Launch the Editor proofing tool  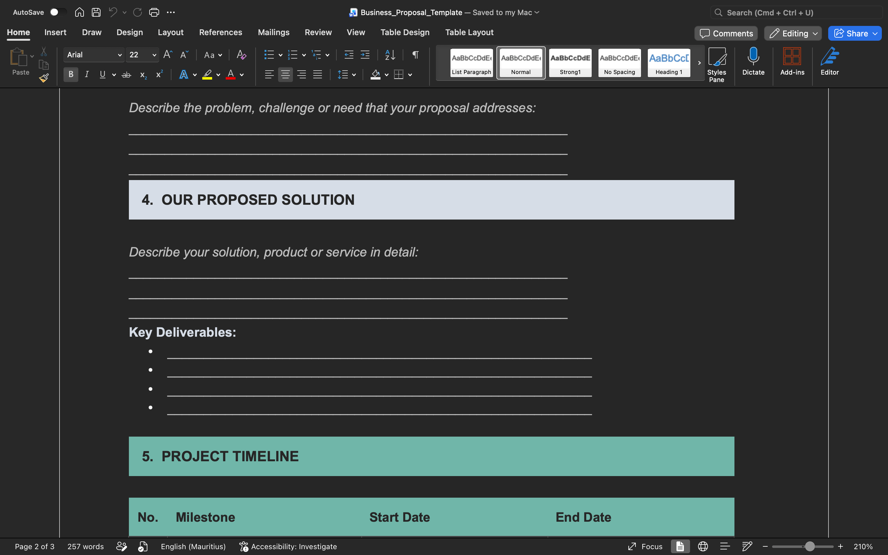point(830,61)
